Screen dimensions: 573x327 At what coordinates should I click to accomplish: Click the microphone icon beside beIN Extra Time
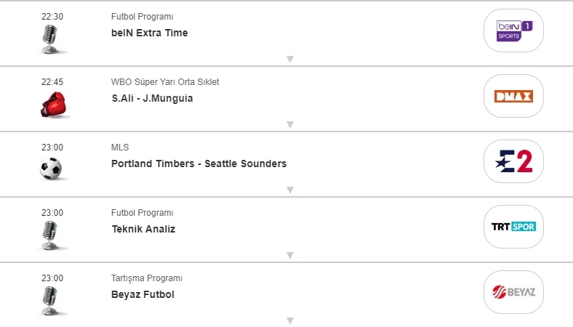click(x=49, y=38)
